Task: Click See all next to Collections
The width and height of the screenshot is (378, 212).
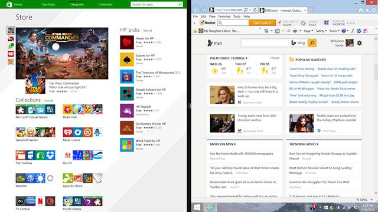Action: point(48,101)
